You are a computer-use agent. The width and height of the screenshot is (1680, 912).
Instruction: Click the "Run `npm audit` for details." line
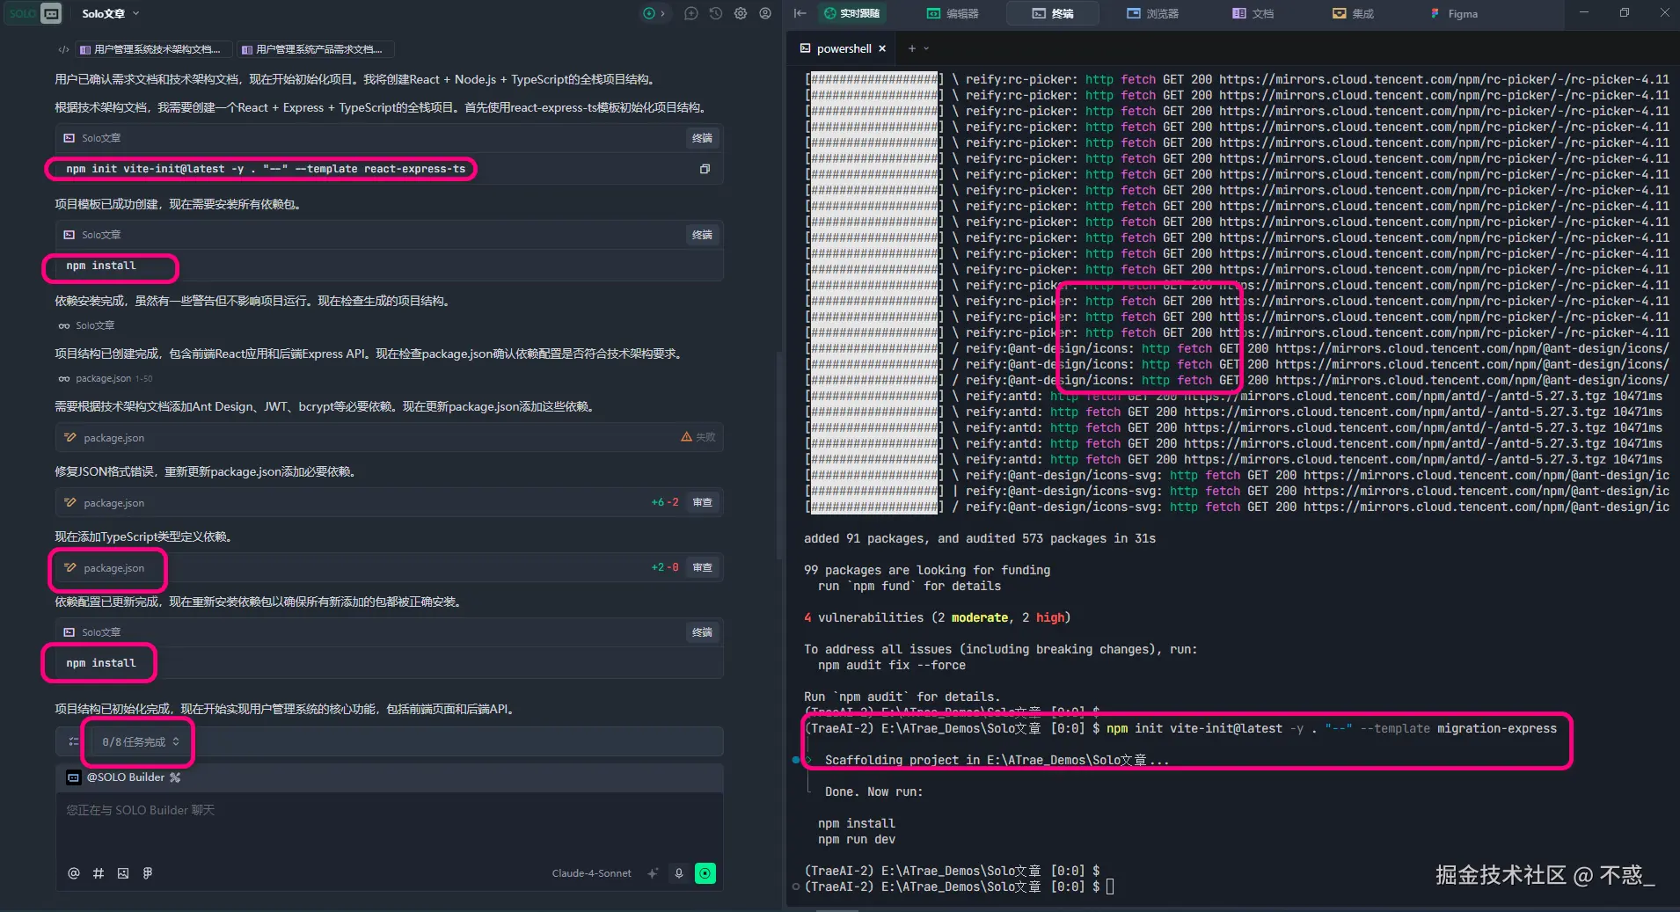pos(902,697)
